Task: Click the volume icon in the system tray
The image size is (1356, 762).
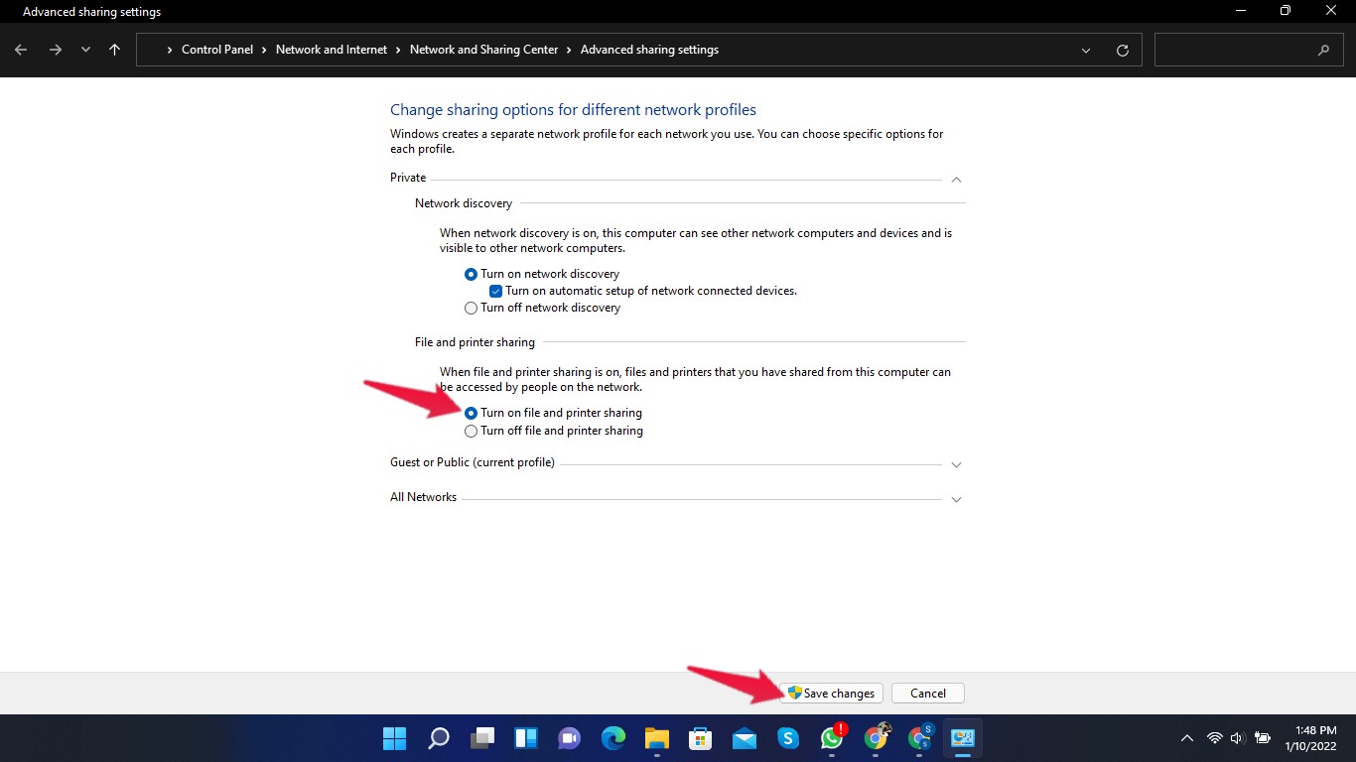Action: 1237,738
